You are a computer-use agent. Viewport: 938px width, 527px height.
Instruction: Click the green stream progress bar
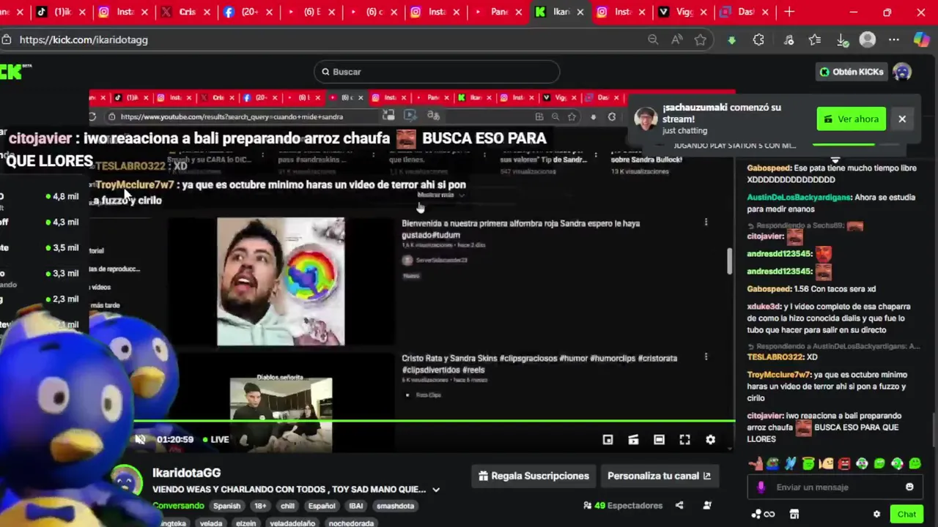click(x=434, y=421)
